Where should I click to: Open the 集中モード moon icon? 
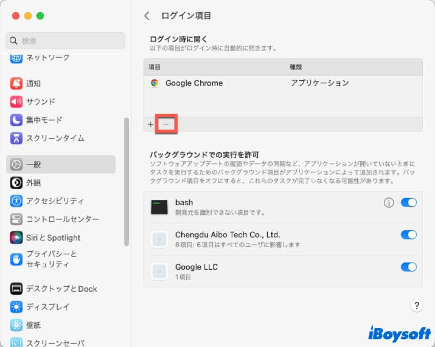click(16, 120)
